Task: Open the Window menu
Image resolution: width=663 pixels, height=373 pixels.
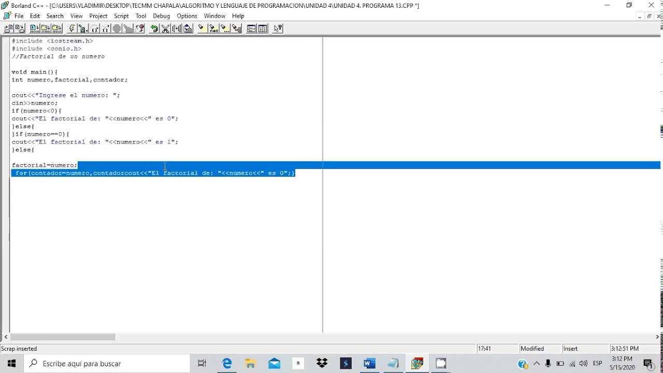Action: point(214,16)
